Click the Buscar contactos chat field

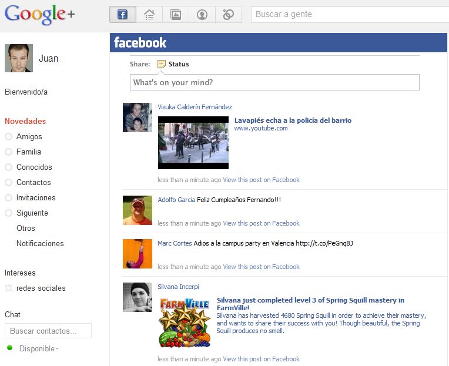click(x=48, y=331)
